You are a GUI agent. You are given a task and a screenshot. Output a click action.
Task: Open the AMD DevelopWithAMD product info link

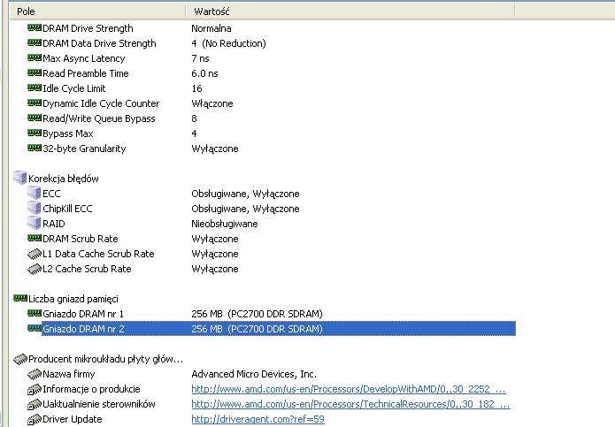pyautogui.click(x=349, y=389)
